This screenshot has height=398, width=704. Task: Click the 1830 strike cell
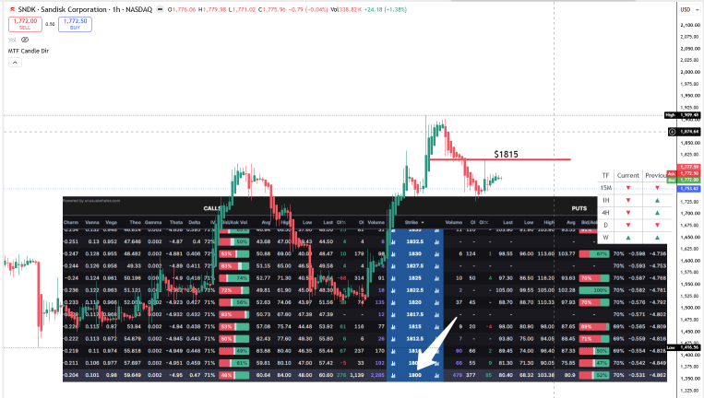point(414,253)
